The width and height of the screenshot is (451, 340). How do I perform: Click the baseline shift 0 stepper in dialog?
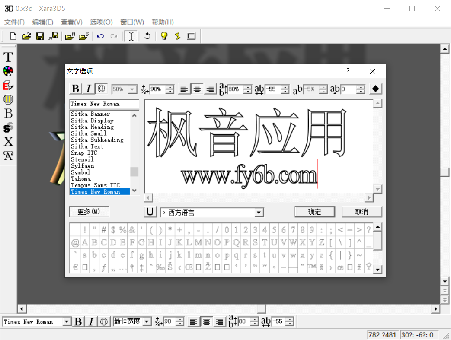coord(361,89)
